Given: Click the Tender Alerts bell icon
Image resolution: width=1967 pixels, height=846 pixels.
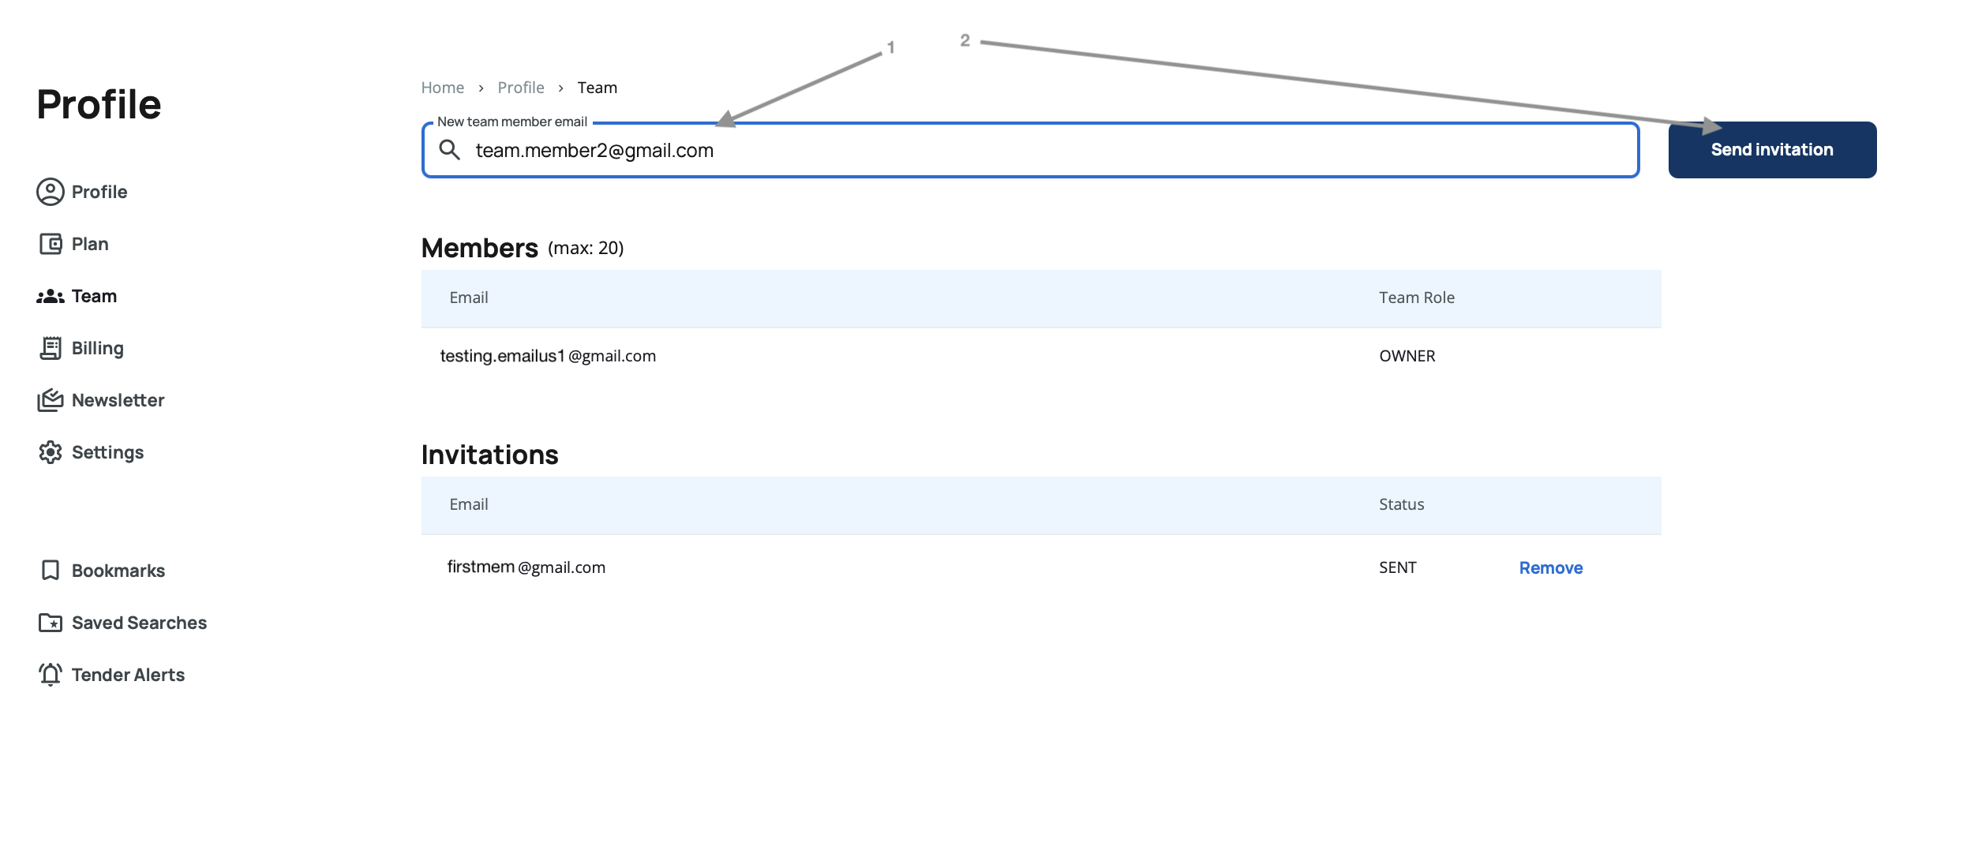Looking at the screenshot, I should pos(51,675).
